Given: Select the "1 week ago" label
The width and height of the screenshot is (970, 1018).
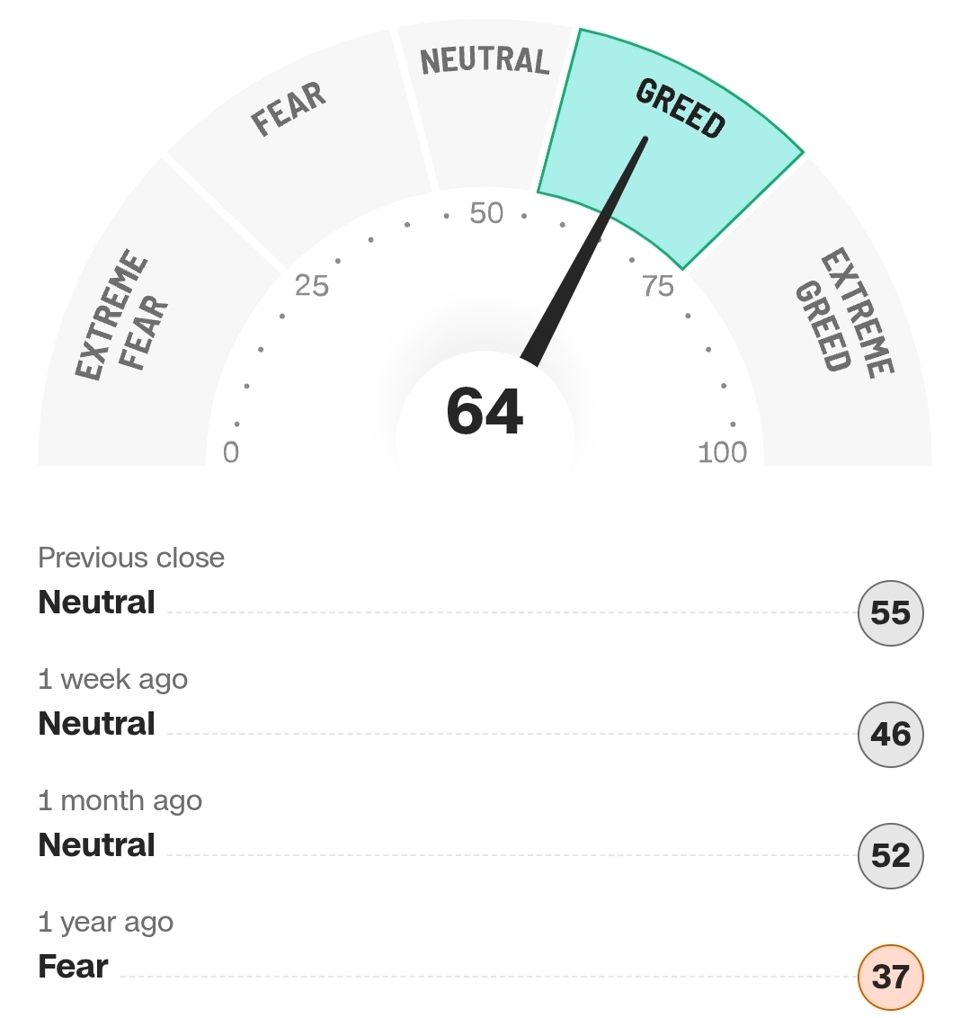Looking at the screenshot, I should [x=112, y=679].
